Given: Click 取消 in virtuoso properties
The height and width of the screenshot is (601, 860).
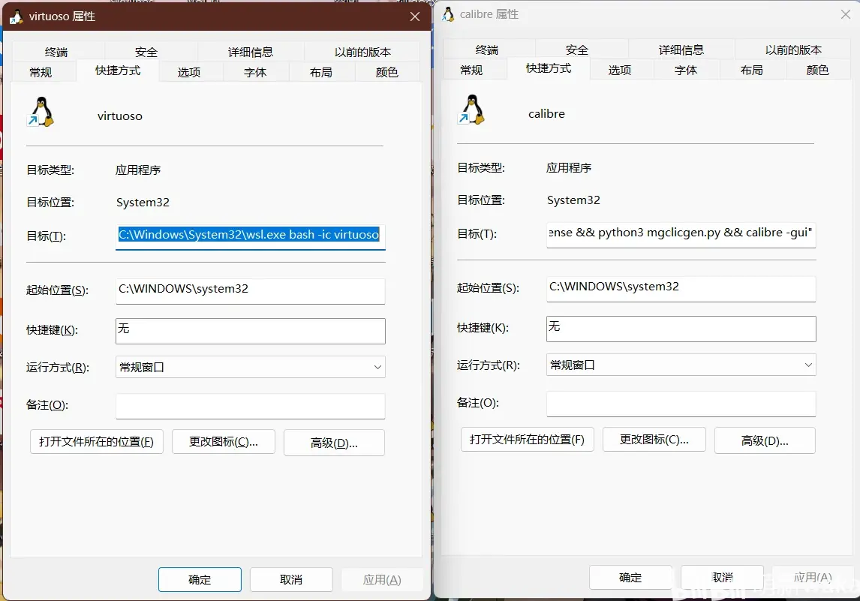Looking at the screenshot, I should click(x=291, y=579).
